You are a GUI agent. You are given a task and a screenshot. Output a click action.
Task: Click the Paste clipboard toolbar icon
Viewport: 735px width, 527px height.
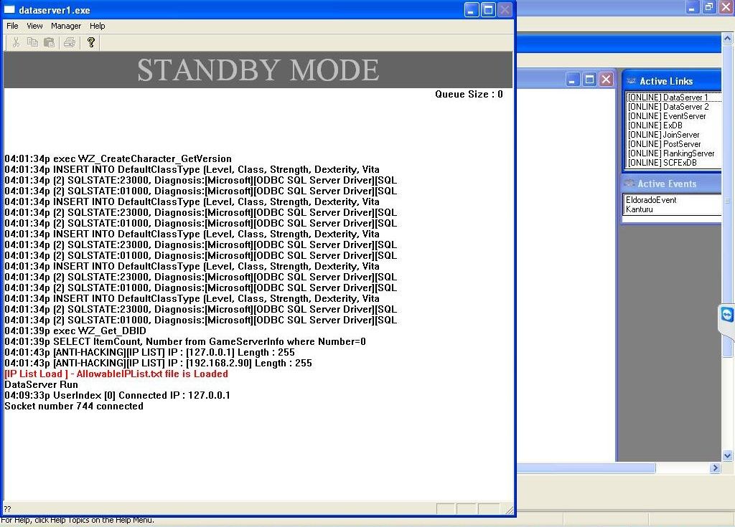(x=49, y=43)
